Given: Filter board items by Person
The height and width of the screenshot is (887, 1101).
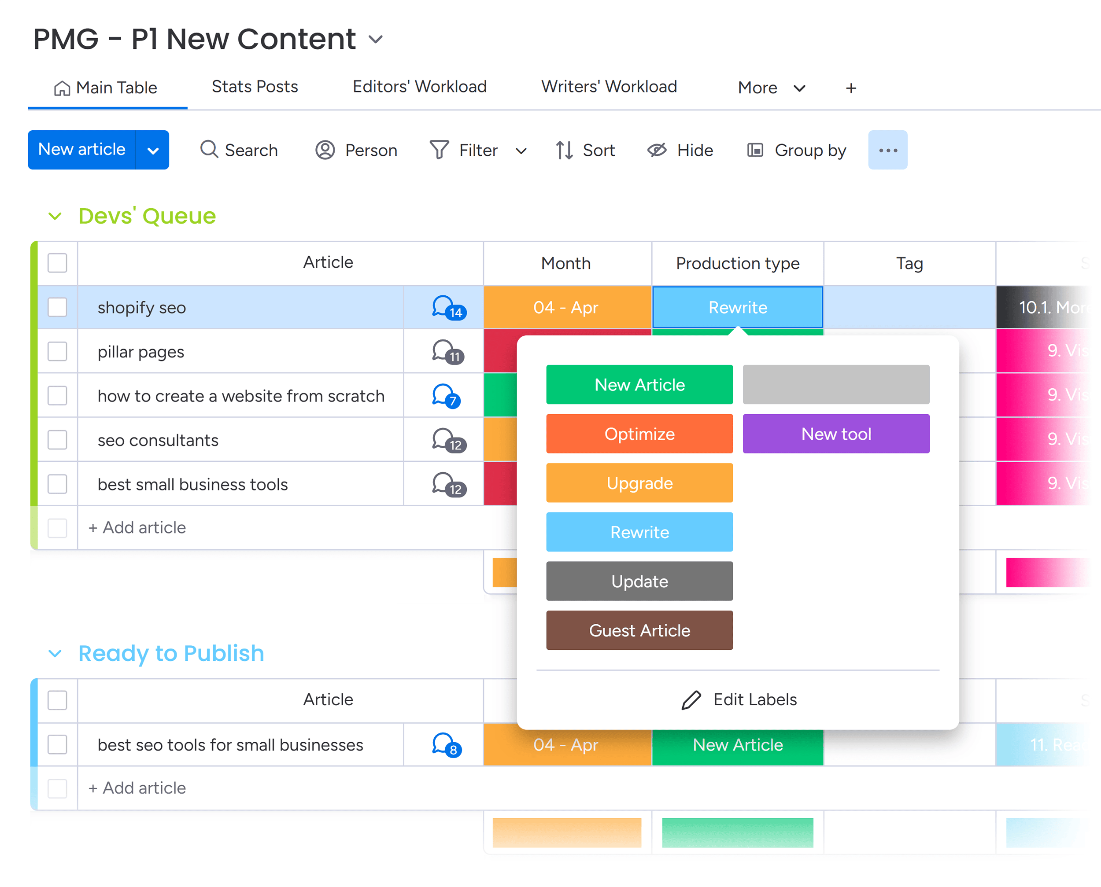Looking at the screenshot, I should click(356, 150).
